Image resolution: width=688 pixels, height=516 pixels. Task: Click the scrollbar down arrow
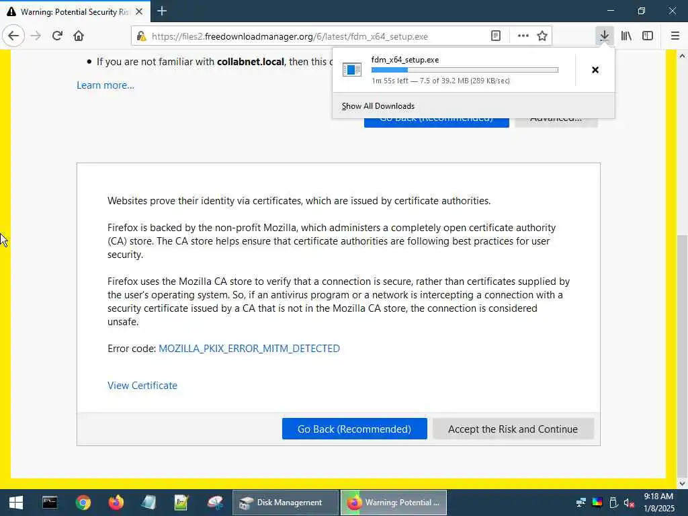click(683, 484)
